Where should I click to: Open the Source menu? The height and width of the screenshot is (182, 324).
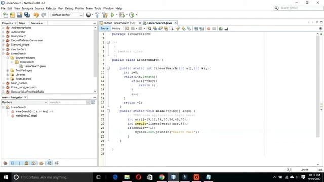(39, 8)
